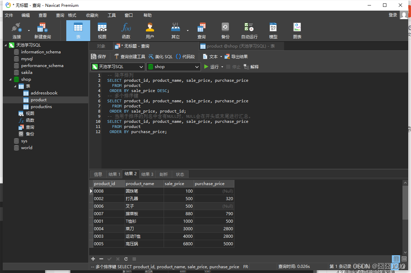Click the 解释 explain button

point(251,67)
